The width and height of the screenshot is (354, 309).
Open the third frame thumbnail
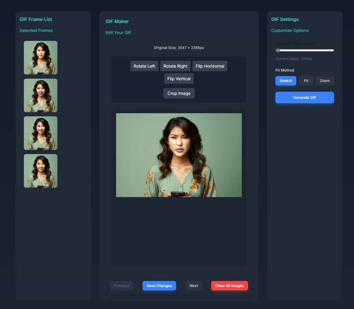click(40, 133)
